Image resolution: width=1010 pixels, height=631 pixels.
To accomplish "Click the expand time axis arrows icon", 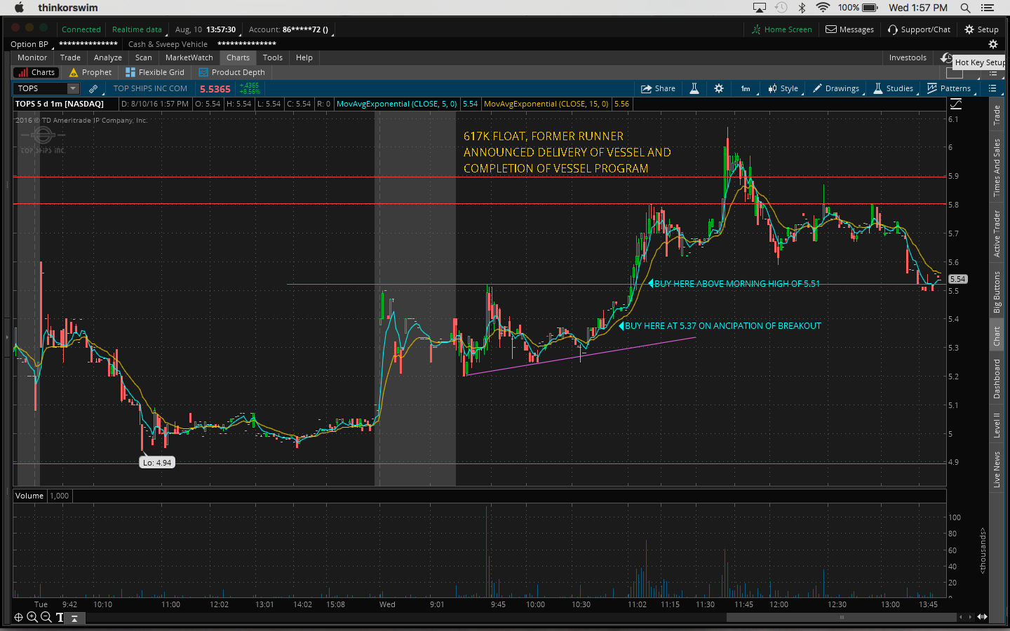I will click(982, 617).
